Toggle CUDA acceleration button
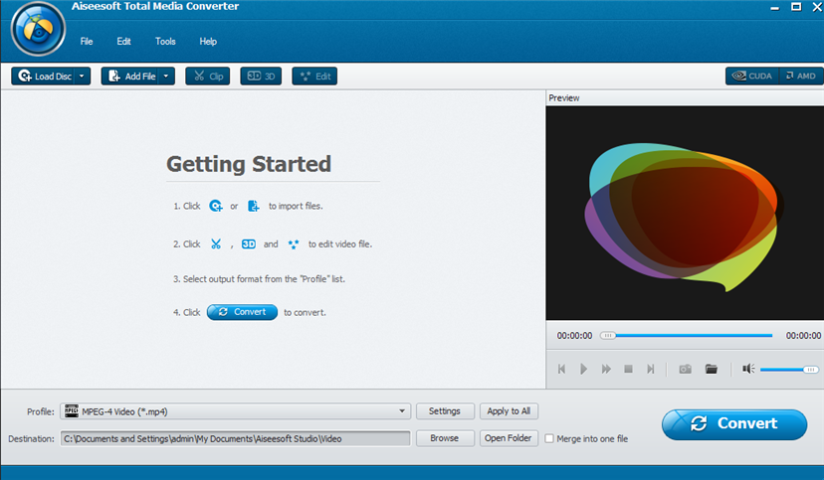Screen dimensions: 824x480 [x=750, y=76]
